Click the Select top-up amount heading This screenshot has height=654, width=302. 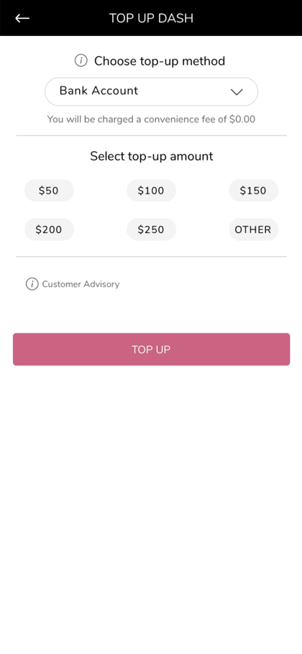(x=152, y=156)
